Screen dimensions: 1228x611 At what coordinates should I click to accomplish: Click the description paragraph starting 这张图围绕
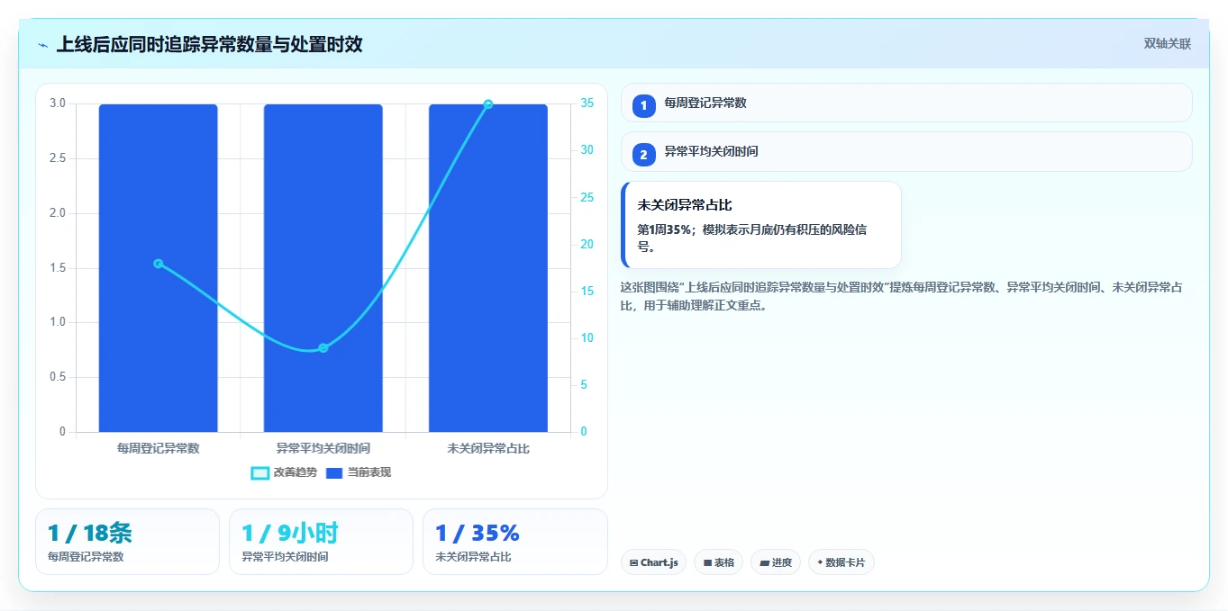click(902, 296)
